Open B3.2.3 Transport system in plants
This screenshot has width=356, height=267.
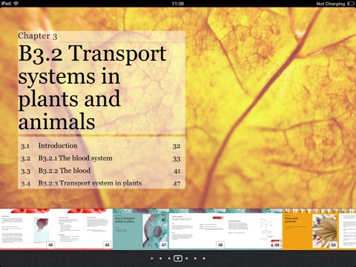(x=102, y=183)
